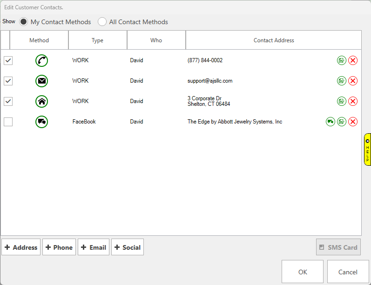The width and height of the screenshot is (371, 285).
Task: Edit the (877) 844-0002 phone contact
Action: 342,60
